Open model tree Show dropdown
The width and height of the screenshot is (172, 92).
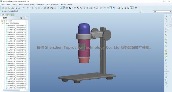(x=21, y=18)
